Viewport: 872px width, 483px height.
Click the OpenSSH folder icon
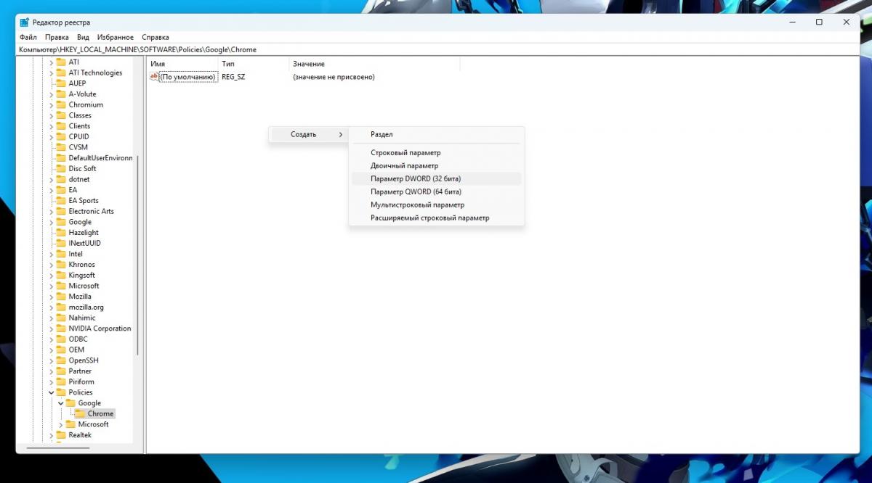[x=61, y=360]
